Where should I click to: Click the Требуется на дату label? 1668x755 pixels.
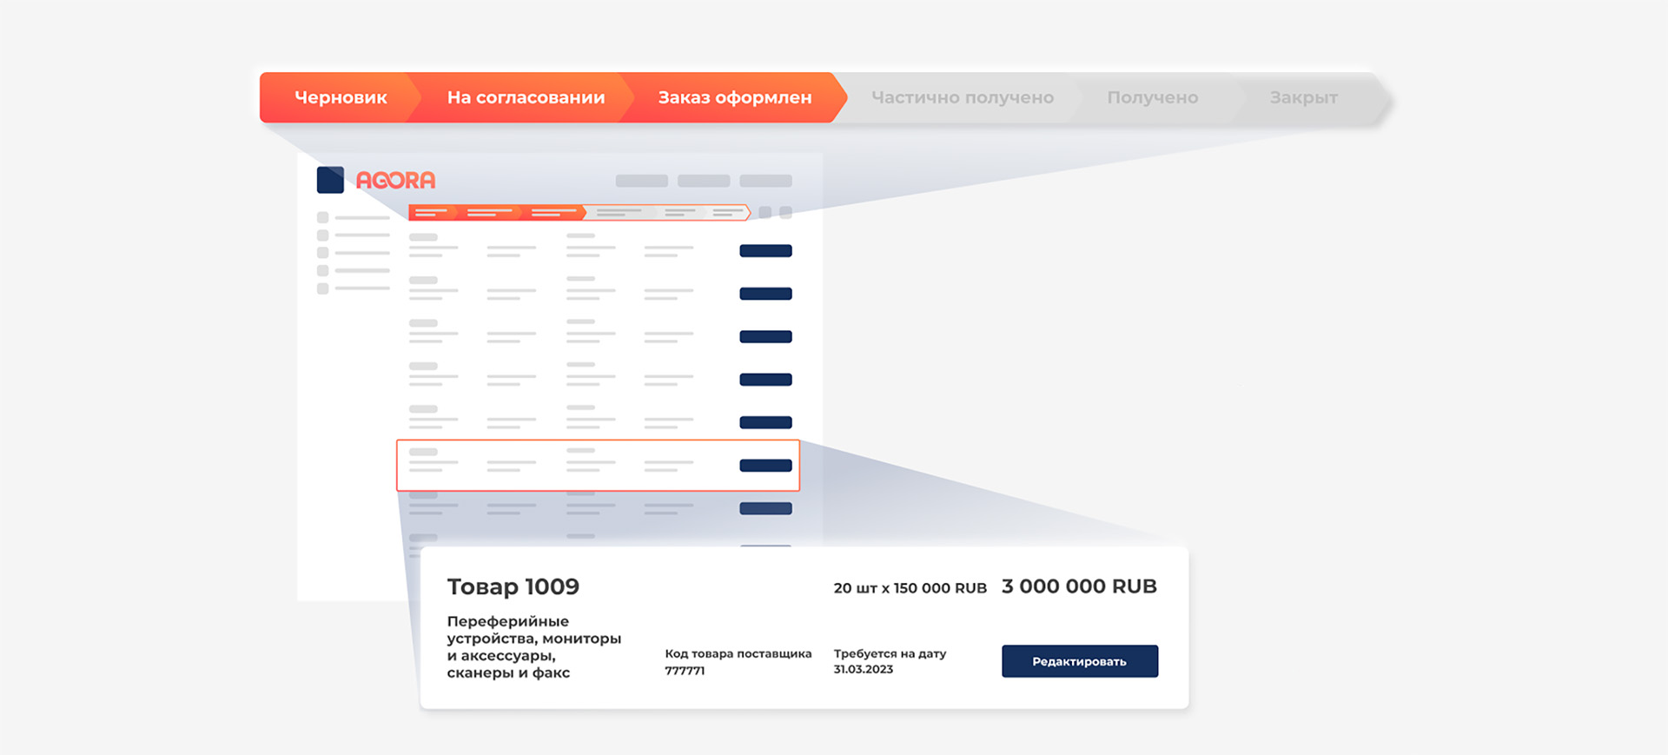tap(890, 653)
